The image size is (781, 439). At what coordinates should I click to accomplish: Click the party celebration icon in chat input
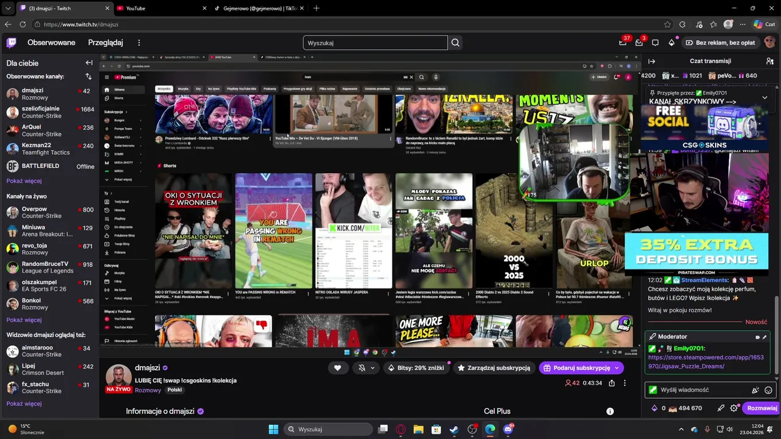pyautogui.click(x=755, y=390)
